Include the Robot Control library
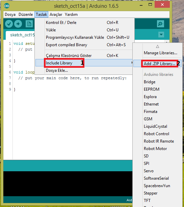 157,134
